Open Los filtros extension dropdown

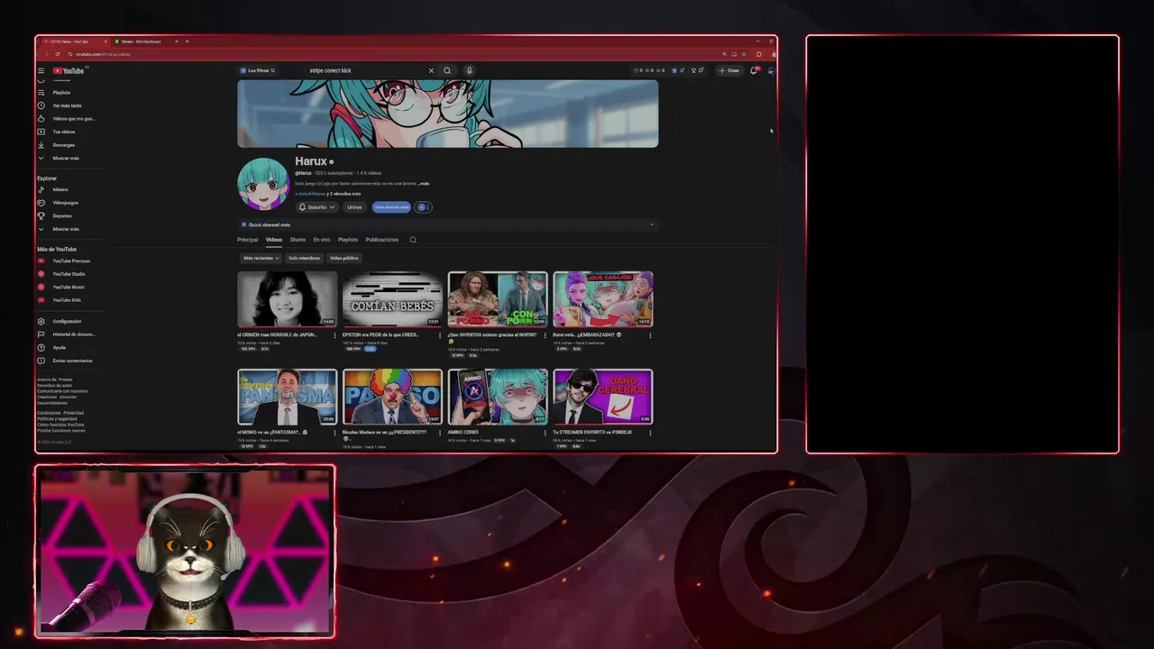(x=259, y=70)
